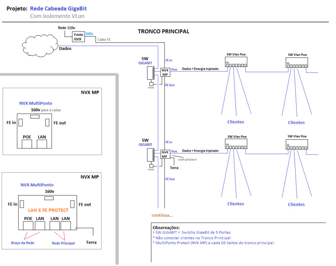Click the Não conectar clientes no Tronco Principal note
The width and height of the screenshot is (336, 266).
click(192, 238)
